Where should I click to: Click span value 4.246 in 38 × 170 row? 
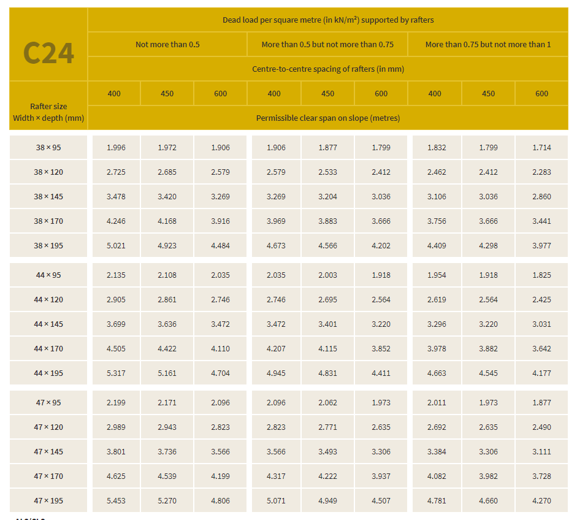pyautogui.click(x=116, y=221)
